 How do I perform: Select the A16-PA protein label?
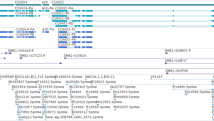click(48, 29)
